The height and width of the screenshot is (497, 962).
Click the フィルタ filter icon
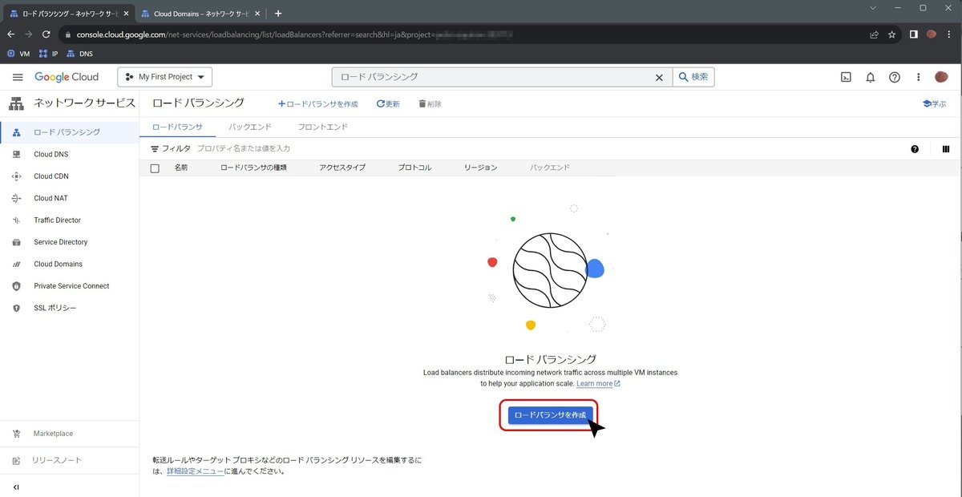156,149
